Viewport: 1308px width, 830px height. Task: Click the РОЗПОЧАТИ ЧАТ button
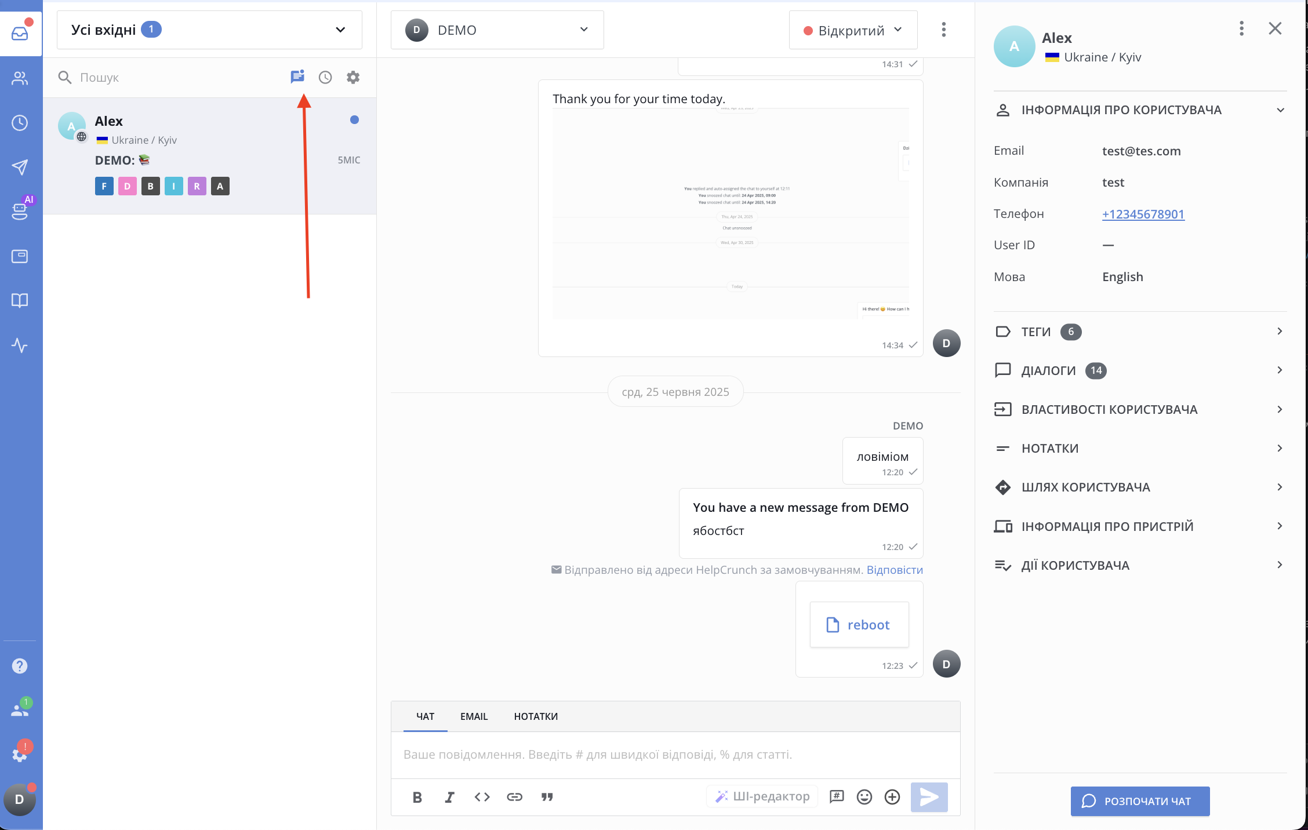pos(1139,801)
